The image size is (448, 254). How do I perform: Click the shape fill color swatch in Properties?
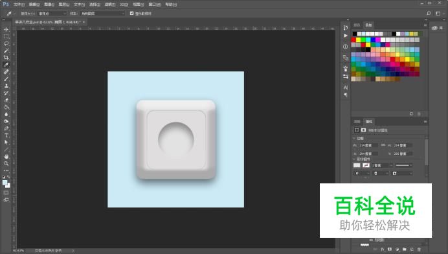tap(357, 165)
